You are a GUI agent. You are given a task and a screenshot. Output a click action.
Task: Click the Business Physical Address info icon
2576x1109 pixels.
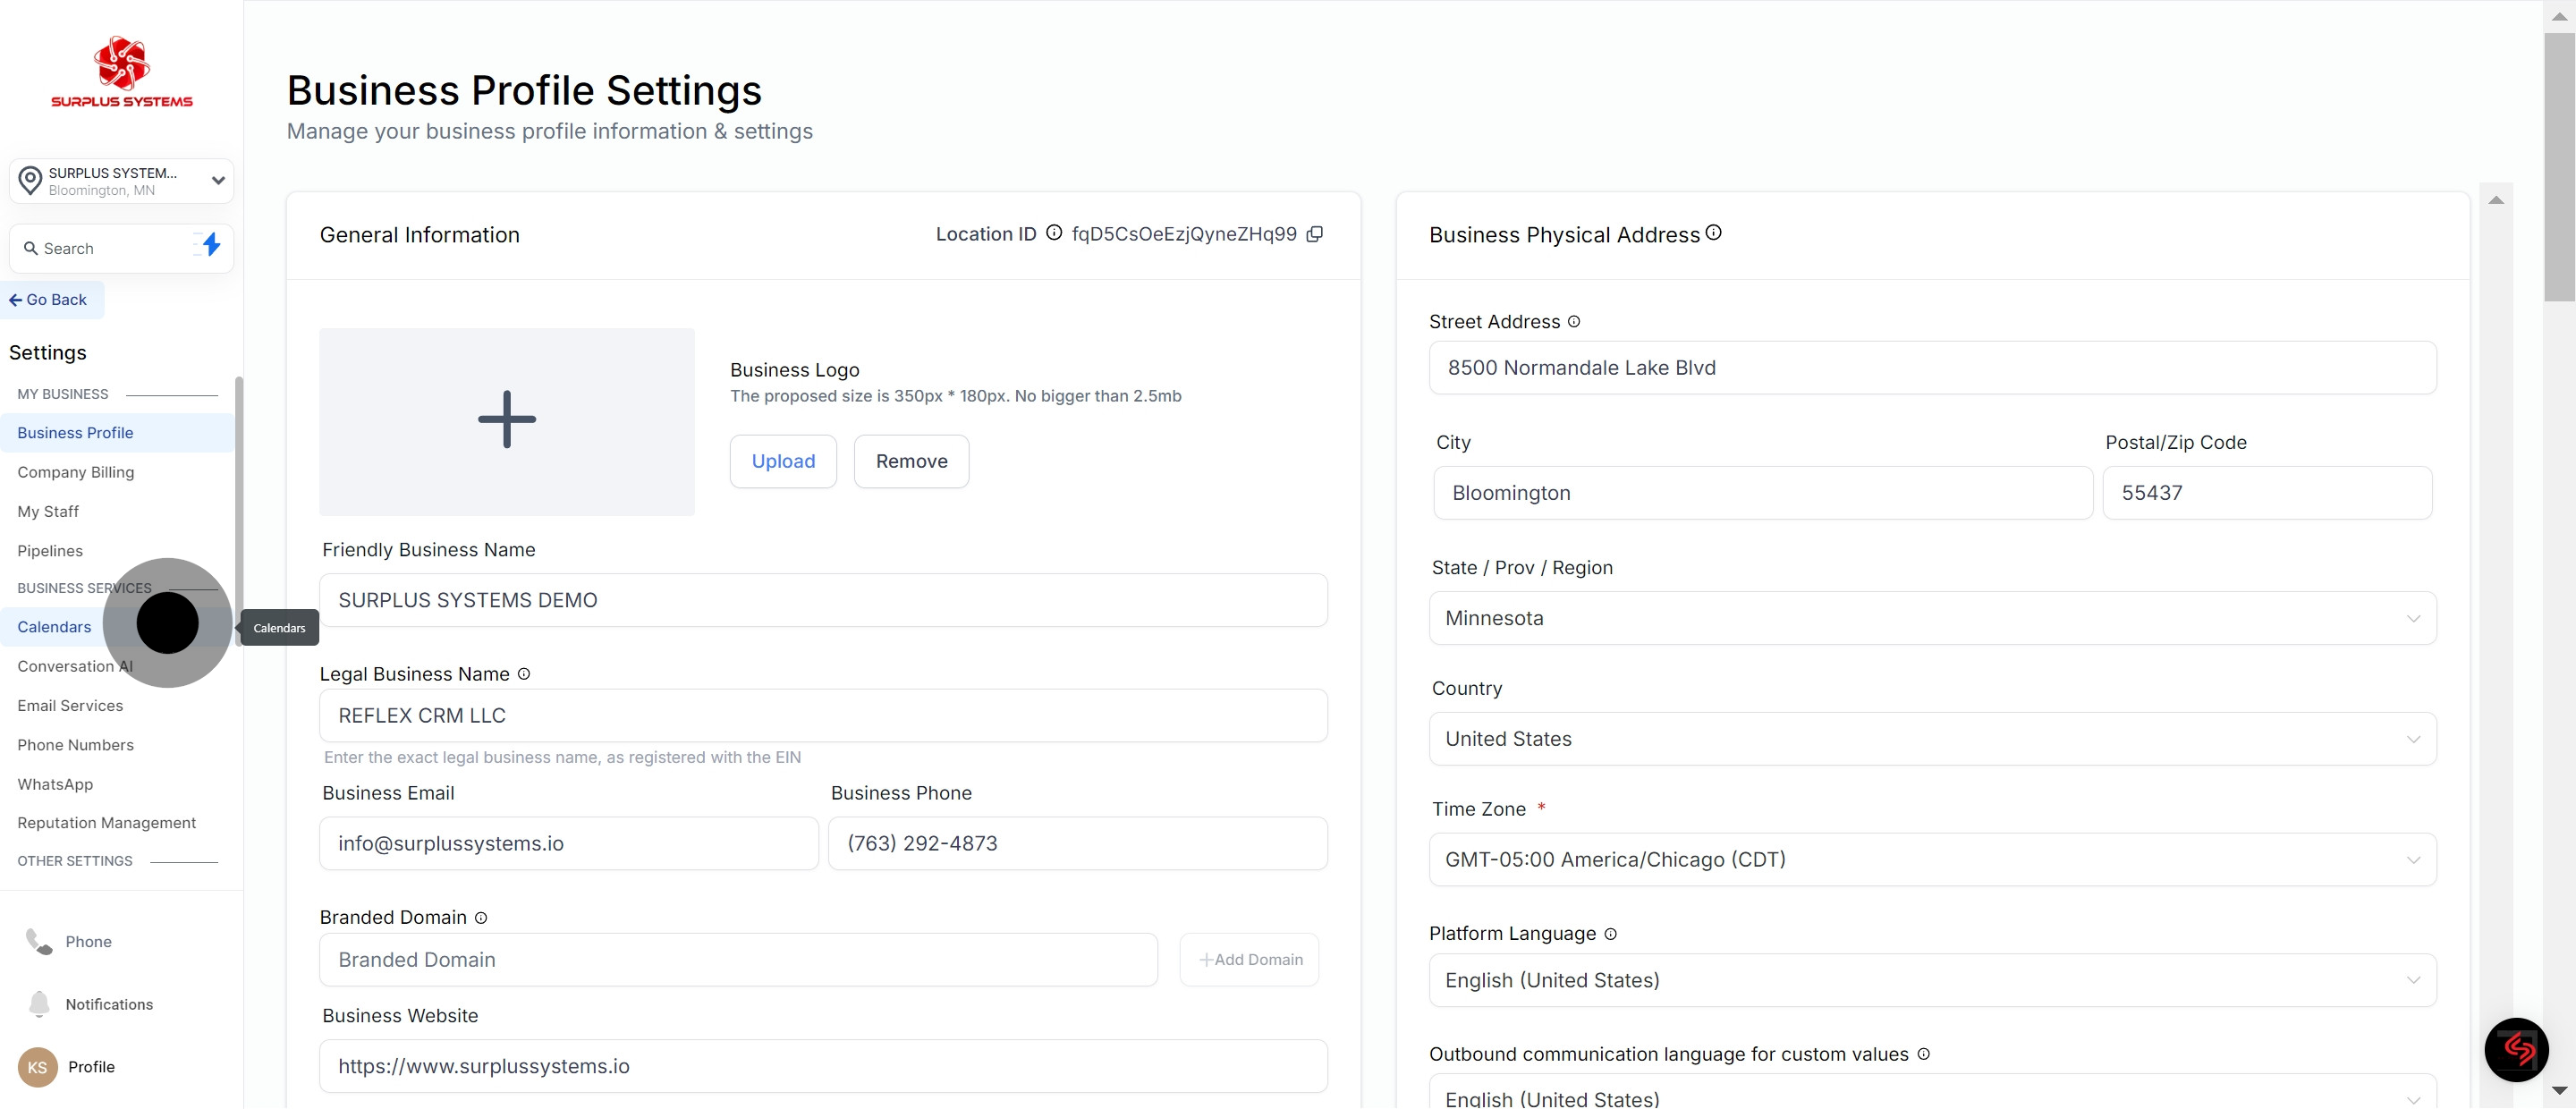tap(1713, 233)
